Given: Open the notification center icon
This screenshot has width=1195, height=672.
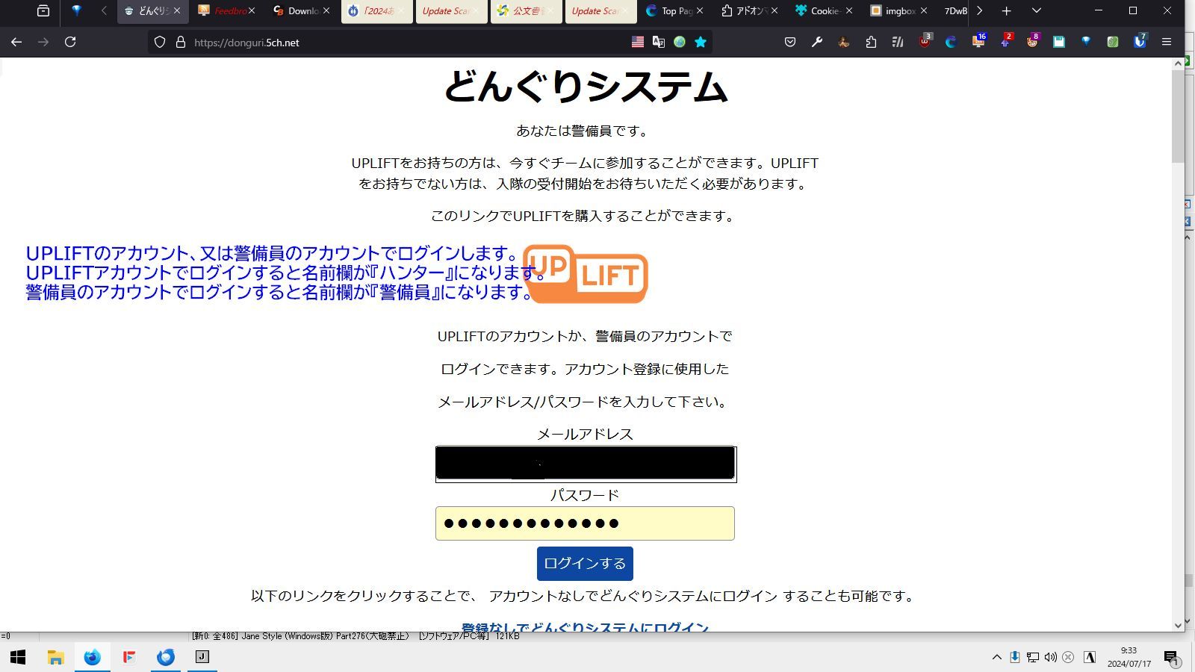Looking at the screenshot, I should [x=1170, y=657].
